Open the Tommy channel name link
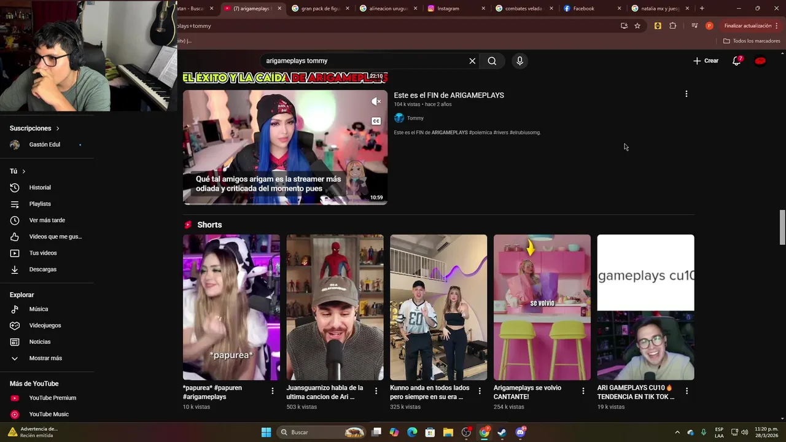This screenshot has width=786, height=442. click(415, 118)
